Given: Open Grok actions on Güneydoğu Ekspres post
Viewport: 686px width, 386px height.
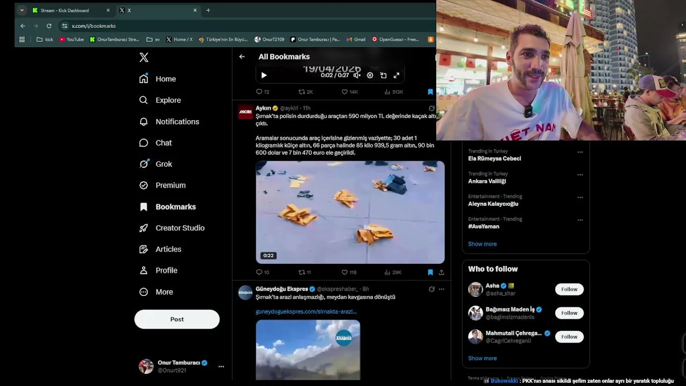Looking at the screenshot, I should click(x=431, y=289).
